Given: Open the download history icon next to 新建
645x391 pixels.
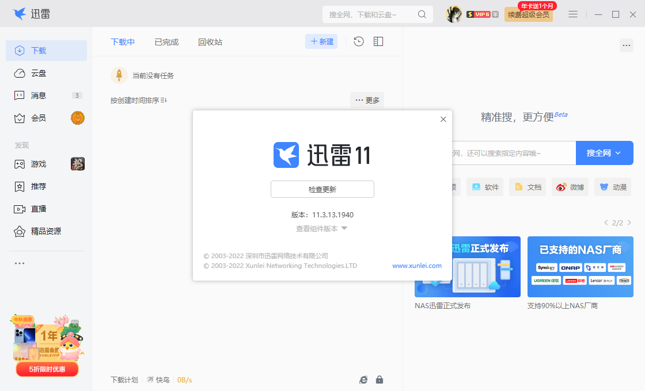Looking at the screenshot, I should click(x=358, y=41).
